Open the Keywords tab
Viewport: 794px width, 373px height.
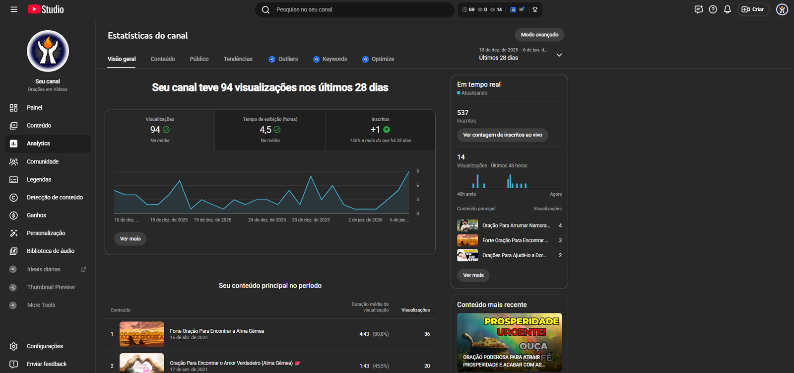tap(334, 59)
